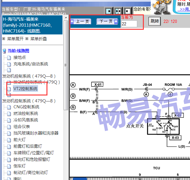Click the computer icon beside 当前:线路图
190x180 pixels.
coord(4,51)
